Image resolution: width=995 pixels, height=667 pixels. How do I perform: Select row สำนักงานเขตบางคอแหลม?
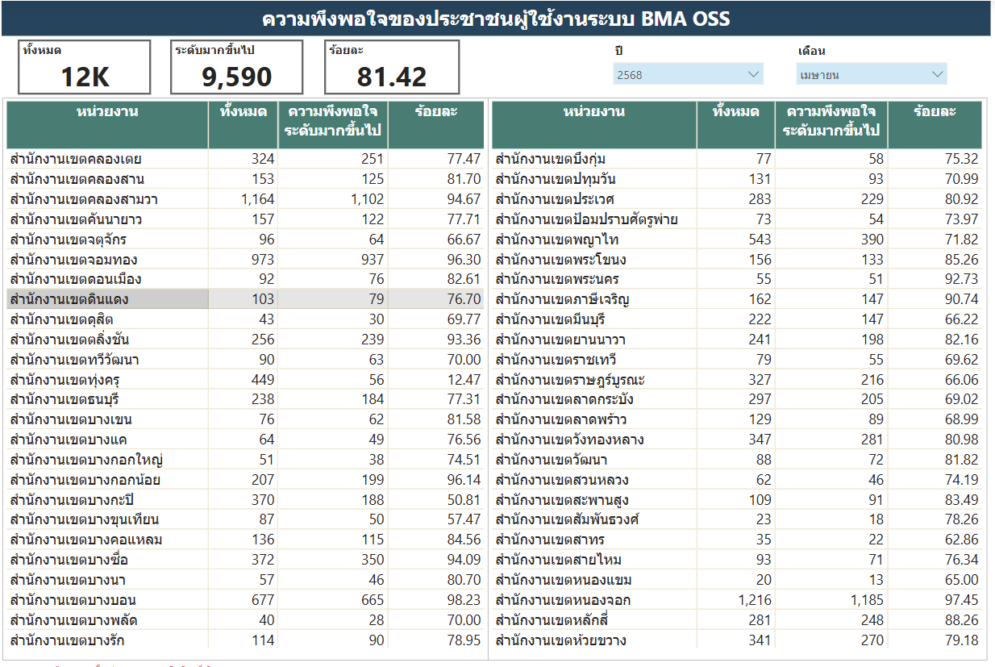click(x=246, y=540)
